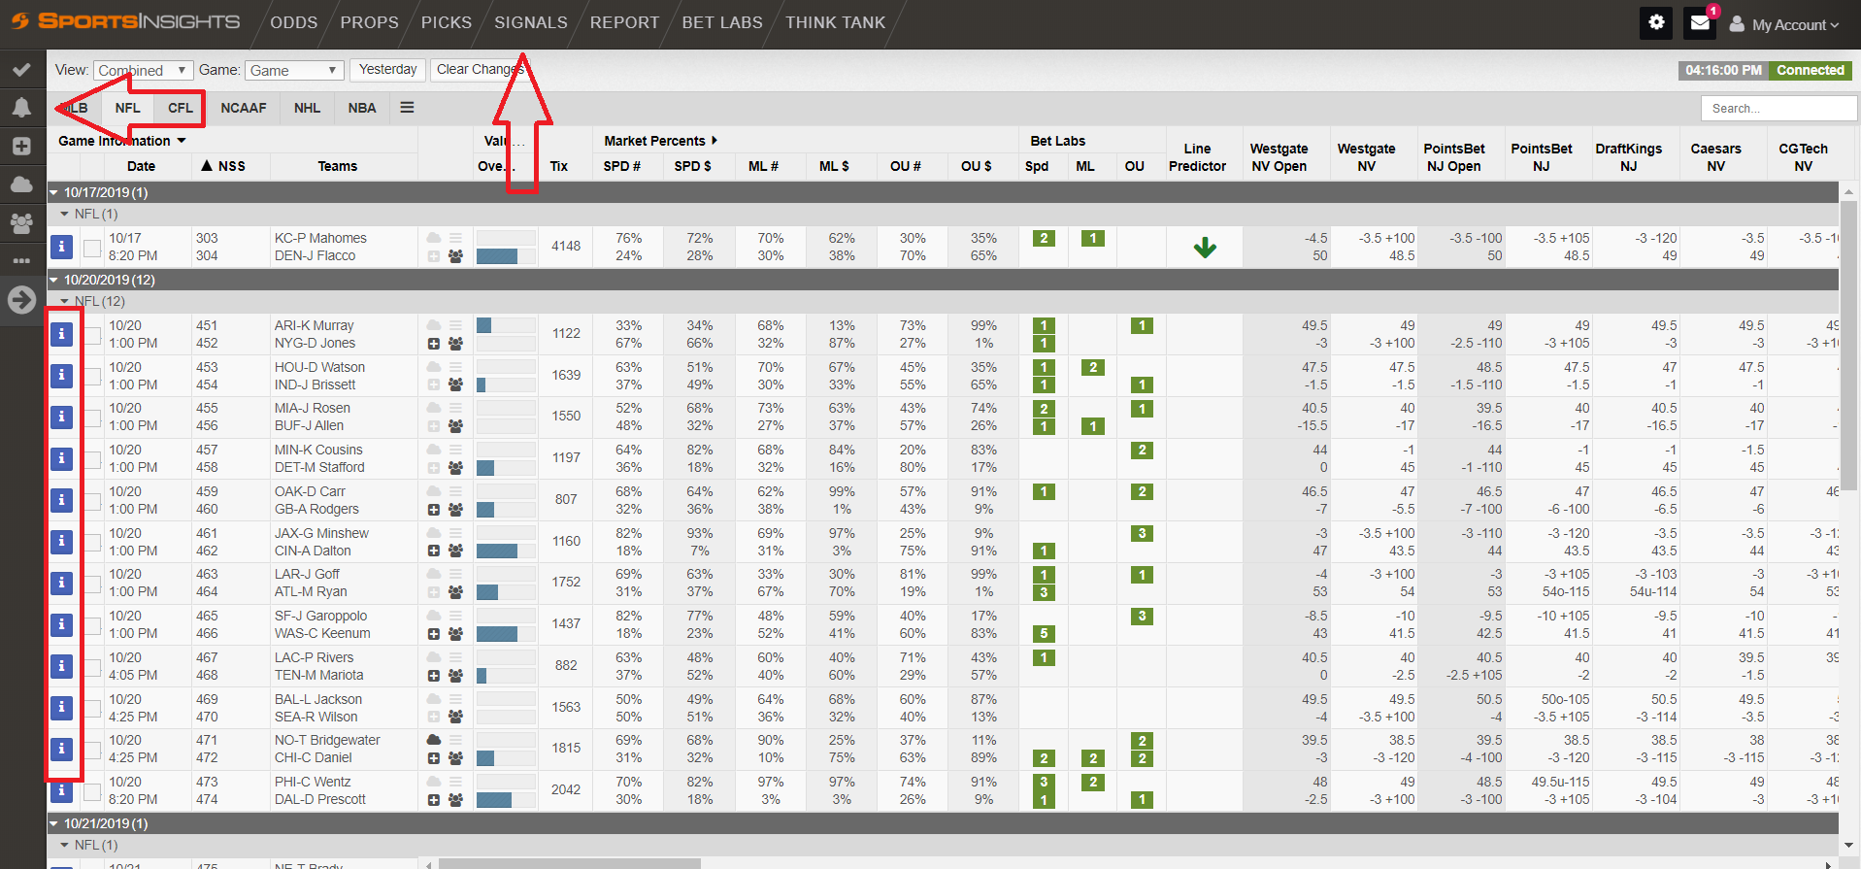
Task: Click injury plus icon for ARI-K Murray game
Action: pos(434,344)
